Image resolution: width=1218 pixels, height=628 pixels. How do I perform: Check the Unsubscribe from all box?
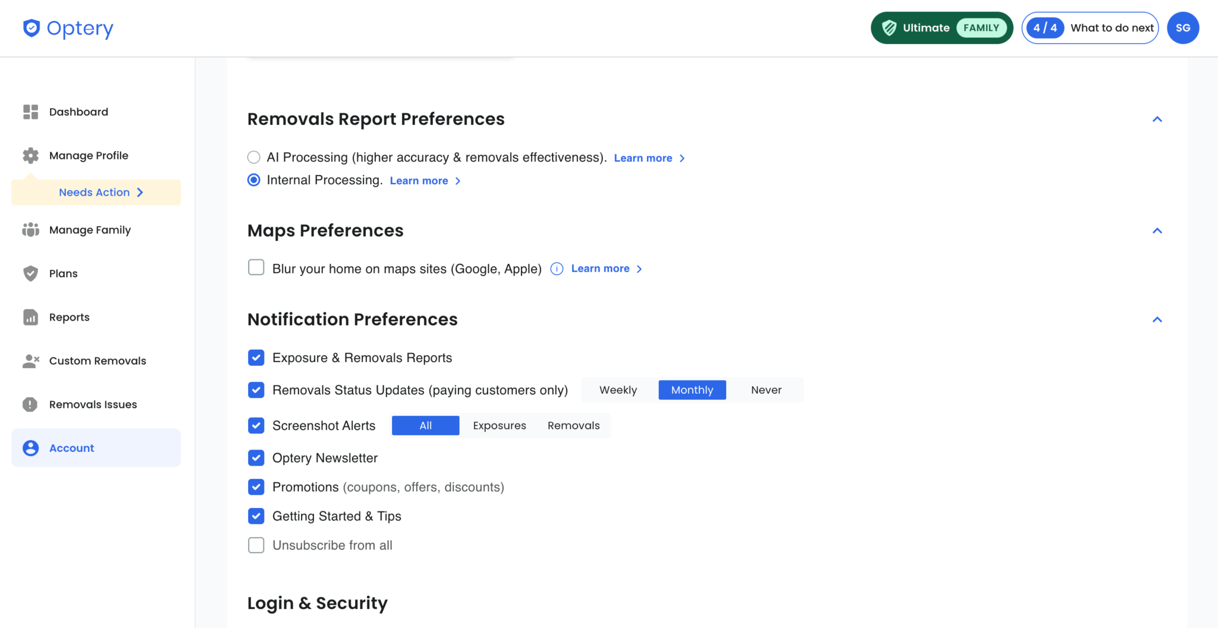256,545
